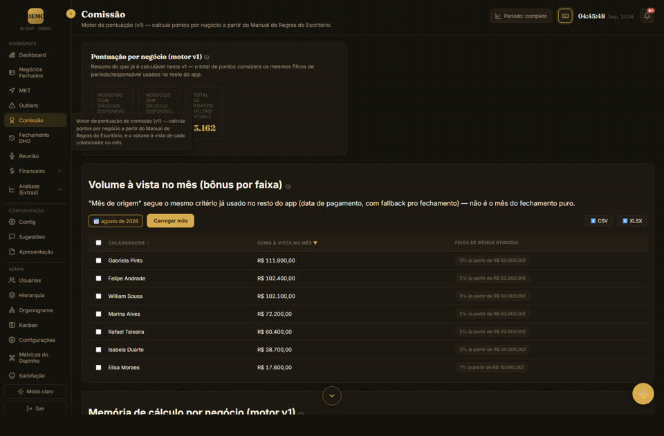Click the Comissão sidebar icon
664x436 pixels.
coord(12,120)
